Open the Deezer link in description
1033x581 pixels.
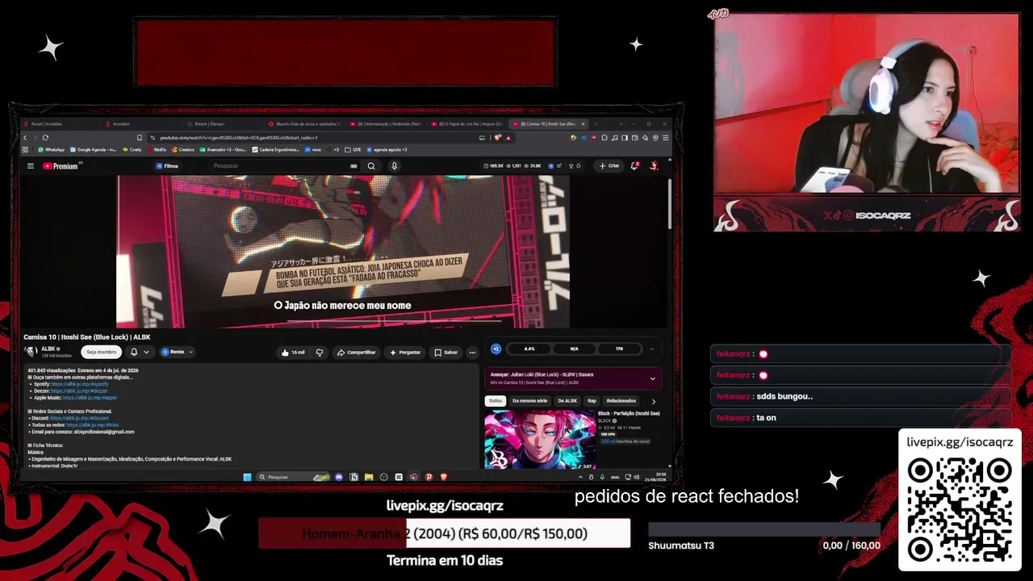pos(79,391)
